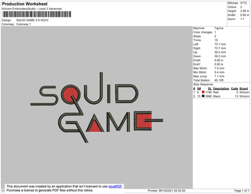Click the 'Purchase a license' notice line
The width and height of the screenshot is (251, 194).
(50, 190)
